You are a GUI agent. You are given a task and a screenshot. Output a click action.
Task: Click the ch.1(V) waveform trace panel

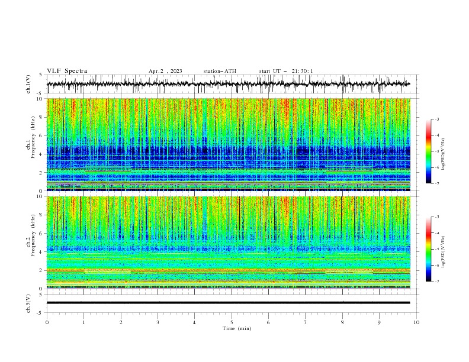(x=233, y=84)
